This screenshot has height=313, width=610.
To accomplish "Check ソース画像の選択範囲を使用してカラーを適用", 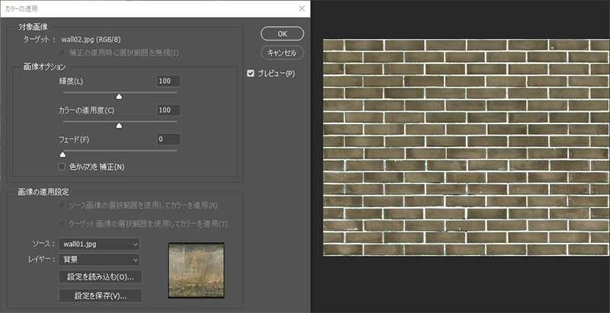I will point(63,206).
